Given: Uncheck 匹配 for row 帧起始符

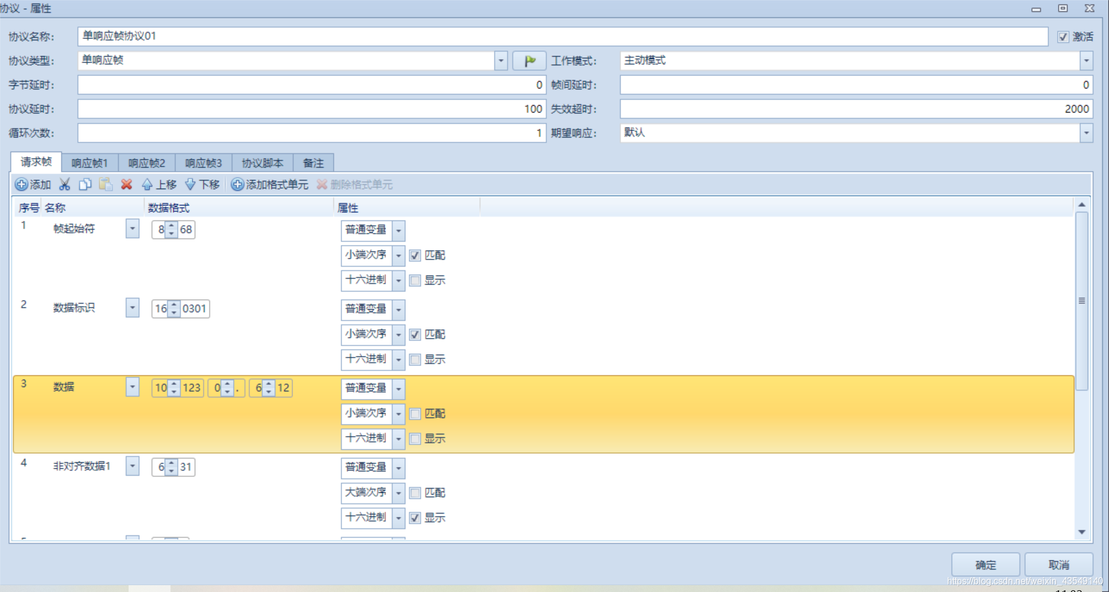Looking at the screenshot, I should [415, 255].
